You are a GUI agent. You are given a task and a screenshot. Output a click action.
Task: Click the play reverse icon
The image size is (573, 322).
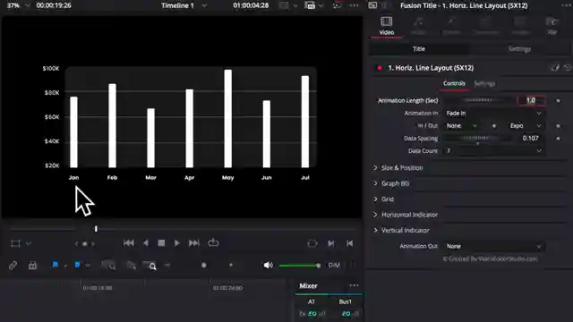click(146, 243)
